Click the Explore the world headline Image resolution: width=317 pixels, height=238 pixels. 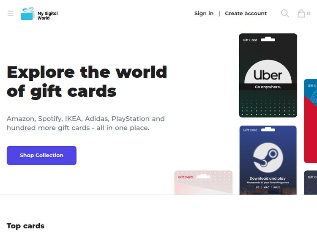coord(87,82)
